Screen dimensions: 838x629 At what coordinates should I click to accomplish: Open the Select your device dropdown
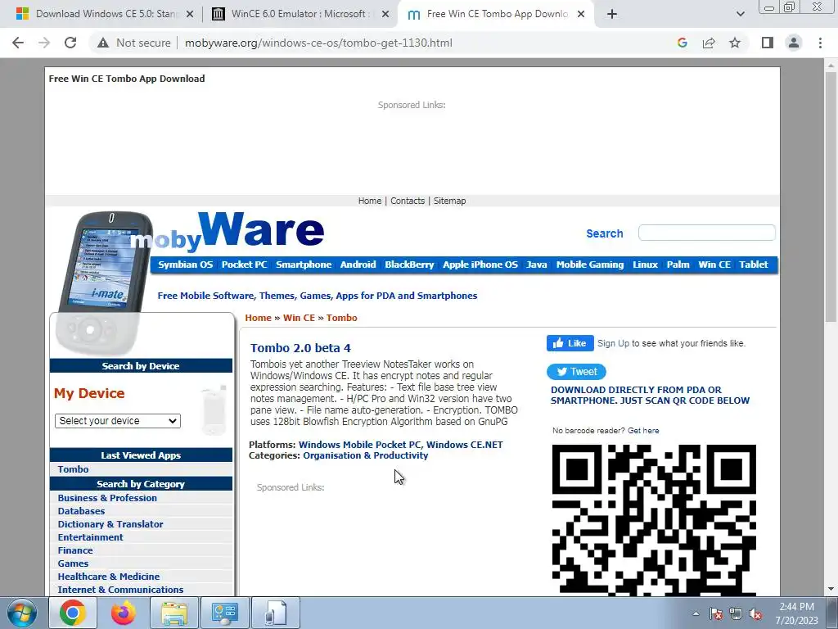(118, 421)
